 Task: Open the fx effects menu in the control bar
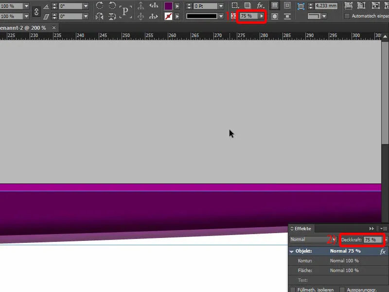260,5
